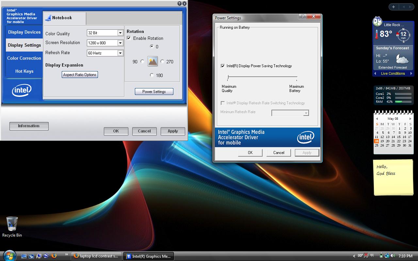Toggle the Enable Rotation checkbox
418x261 pixels.
click(129, 38)
